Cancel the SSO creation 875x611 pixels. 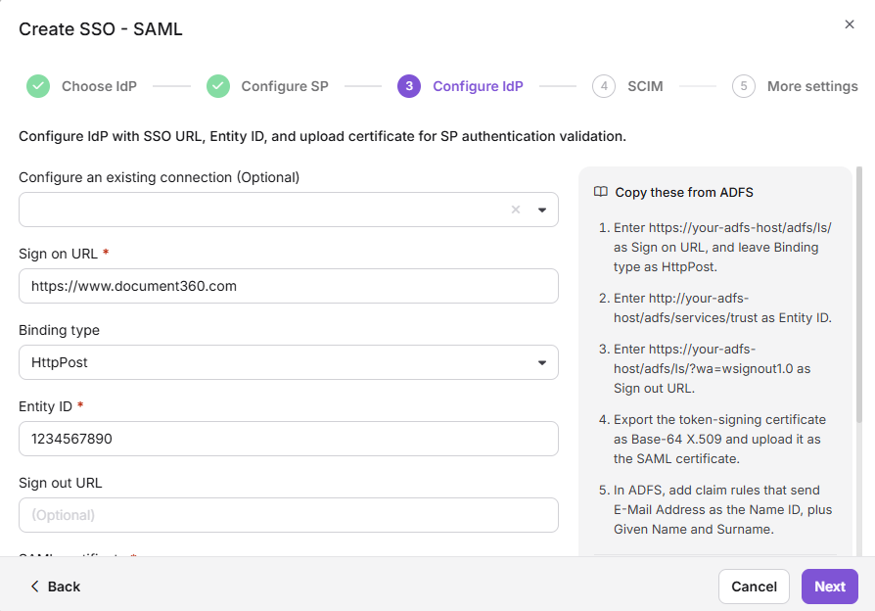click(754, 587)
